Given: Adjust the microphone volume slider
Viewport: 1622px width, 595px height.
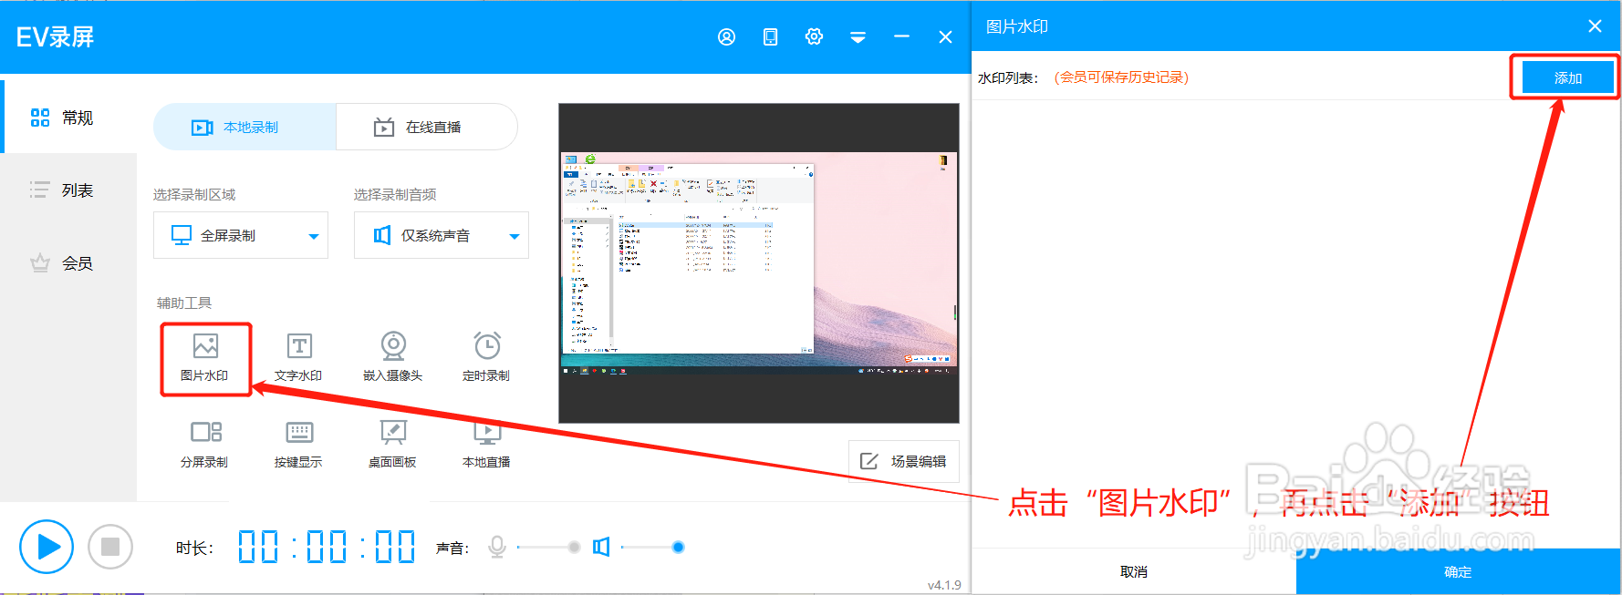Looking at the screenshot, I should [549, 547].
